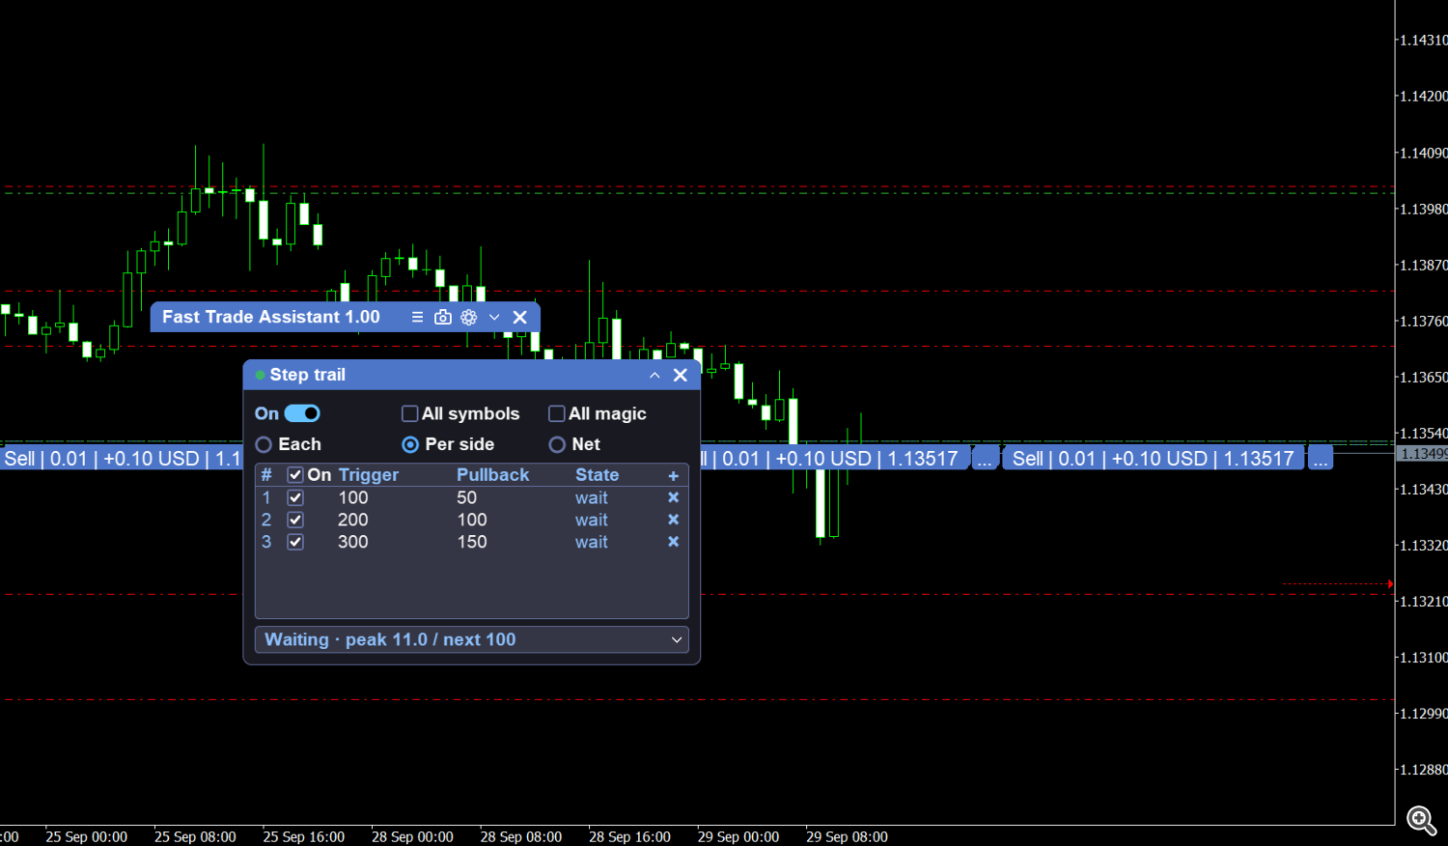Collapse the Step trail panel

(x=654, y=375)
